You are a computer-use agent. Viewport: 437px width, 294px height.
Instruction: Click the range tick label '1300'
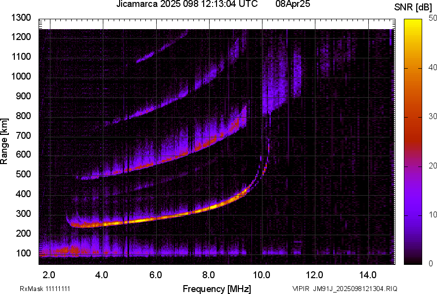[x=21, y=18]
